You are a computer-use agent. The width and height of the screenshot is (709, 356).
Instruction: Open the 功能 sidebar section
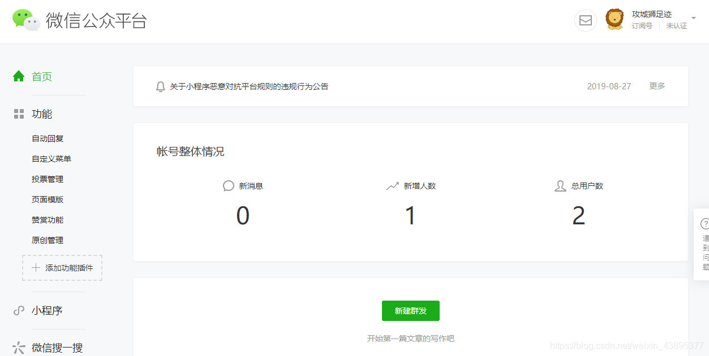(42, 114)
